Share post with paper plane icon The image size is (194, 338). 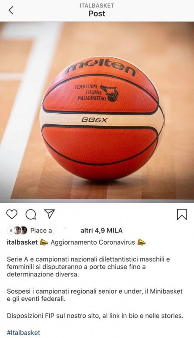pyautogui.click(x=49, y=214)
